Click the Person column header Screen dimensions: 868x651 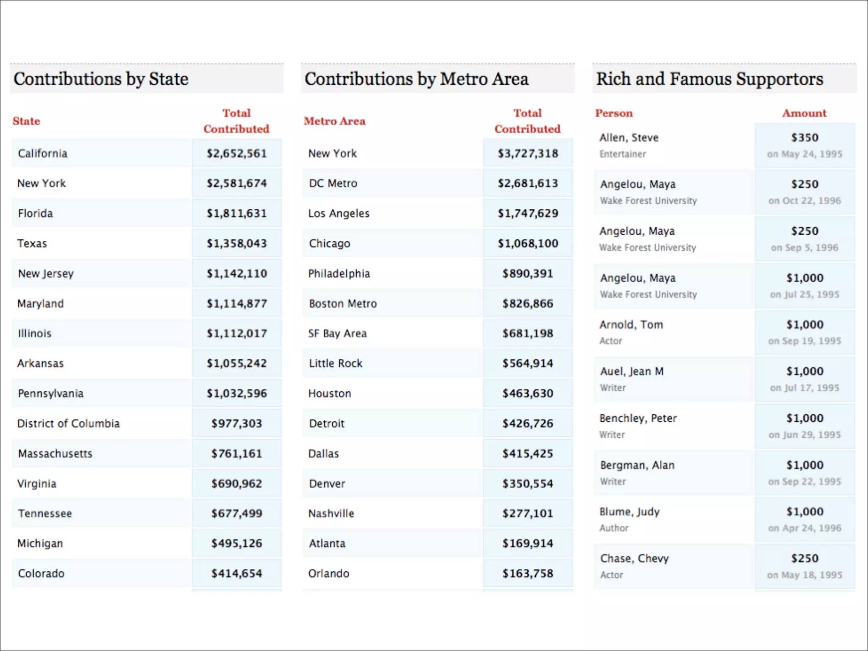(x=614, y=113)
